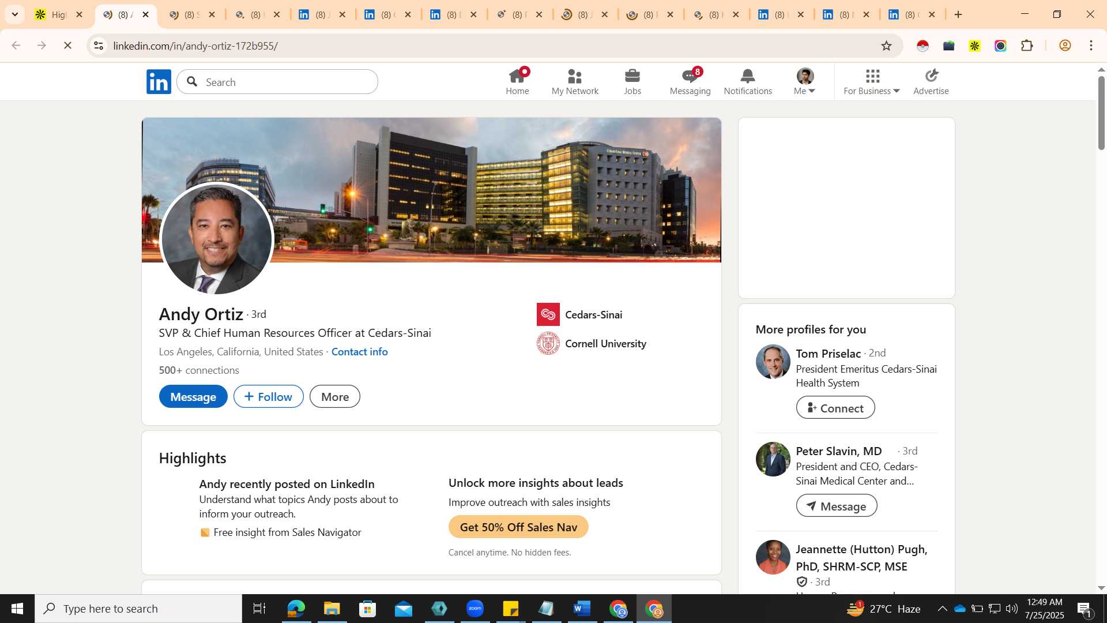1107x623 pixels.
Task: Go back in browser history
Action: pyautogui.click(x=16, y=46)
